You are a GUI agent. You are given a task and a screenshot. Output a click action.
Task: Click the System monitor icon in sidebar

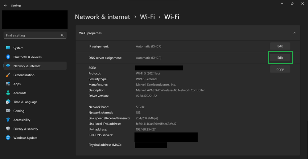tap(8, 48)
